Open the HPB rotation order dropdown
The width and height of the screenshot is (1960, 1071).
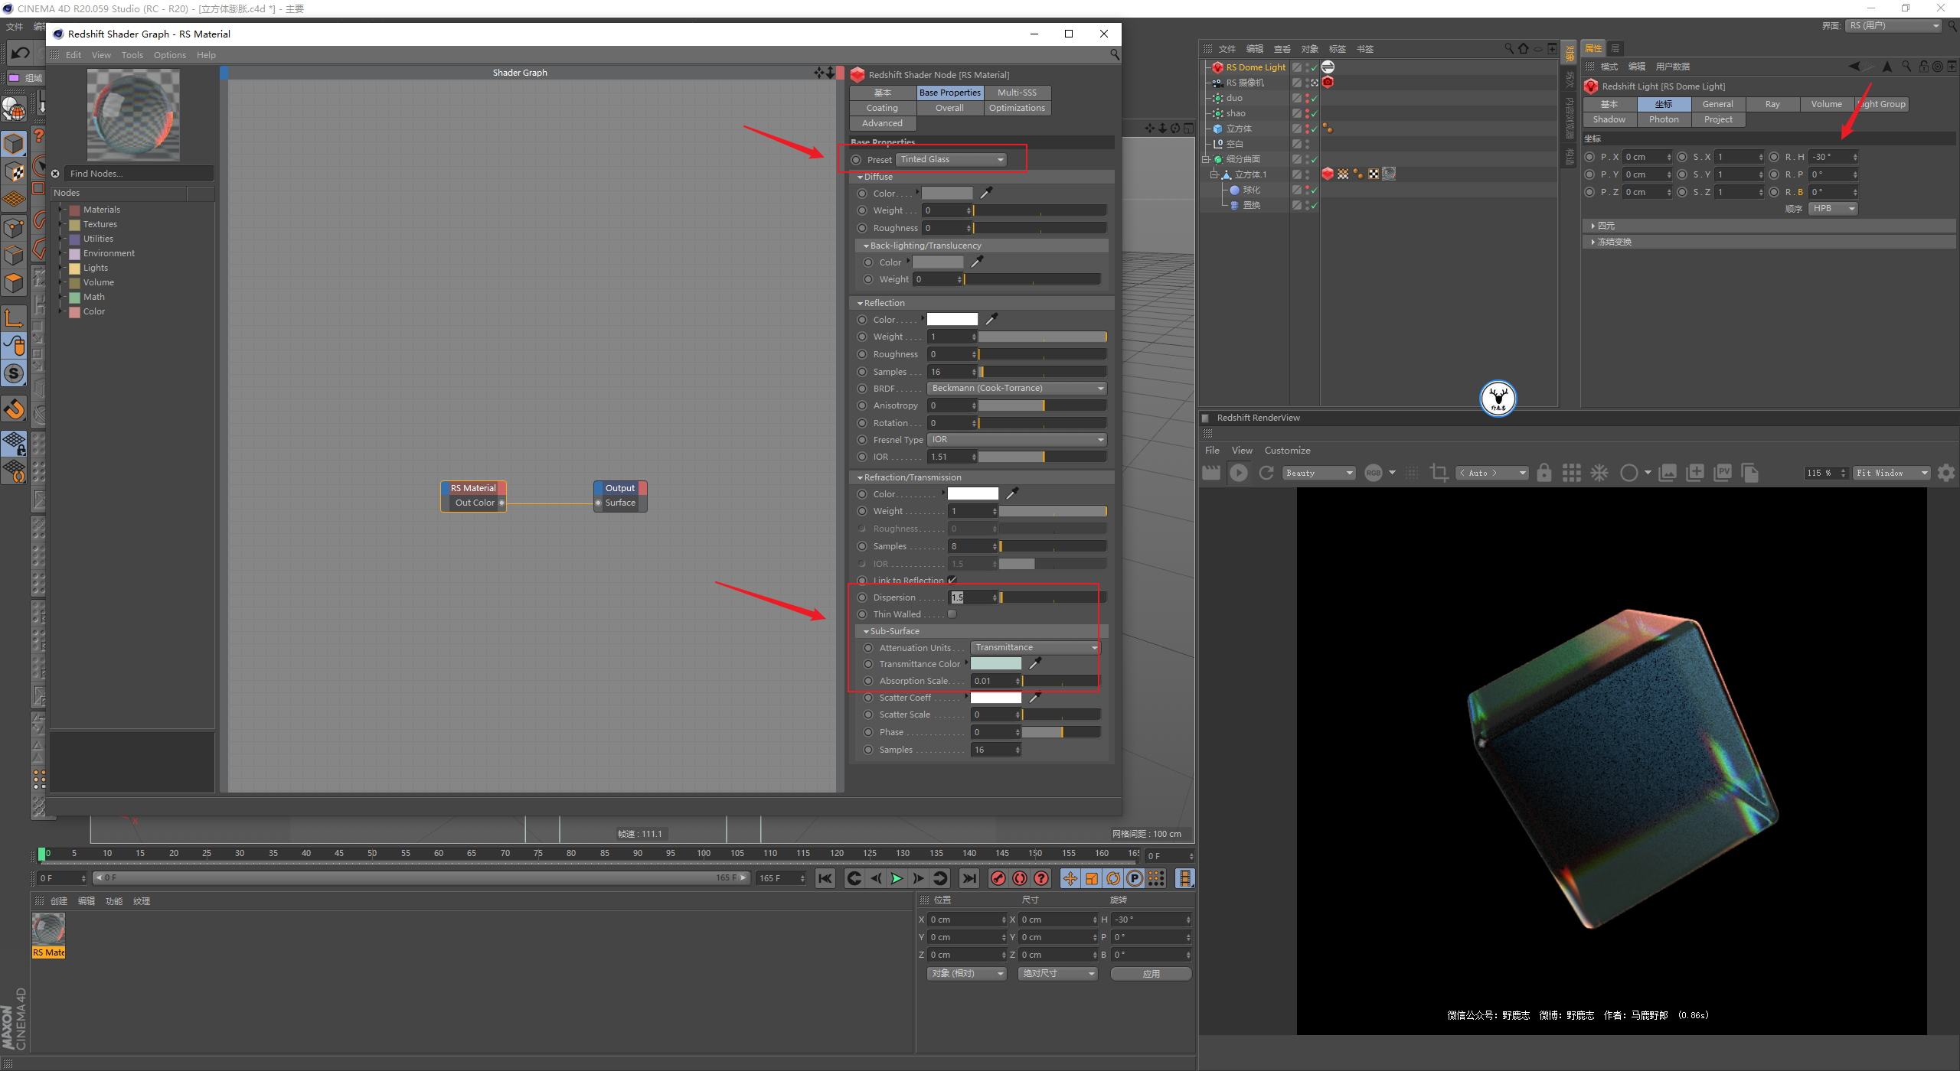pyautogui.click(x=1833, y=208)
